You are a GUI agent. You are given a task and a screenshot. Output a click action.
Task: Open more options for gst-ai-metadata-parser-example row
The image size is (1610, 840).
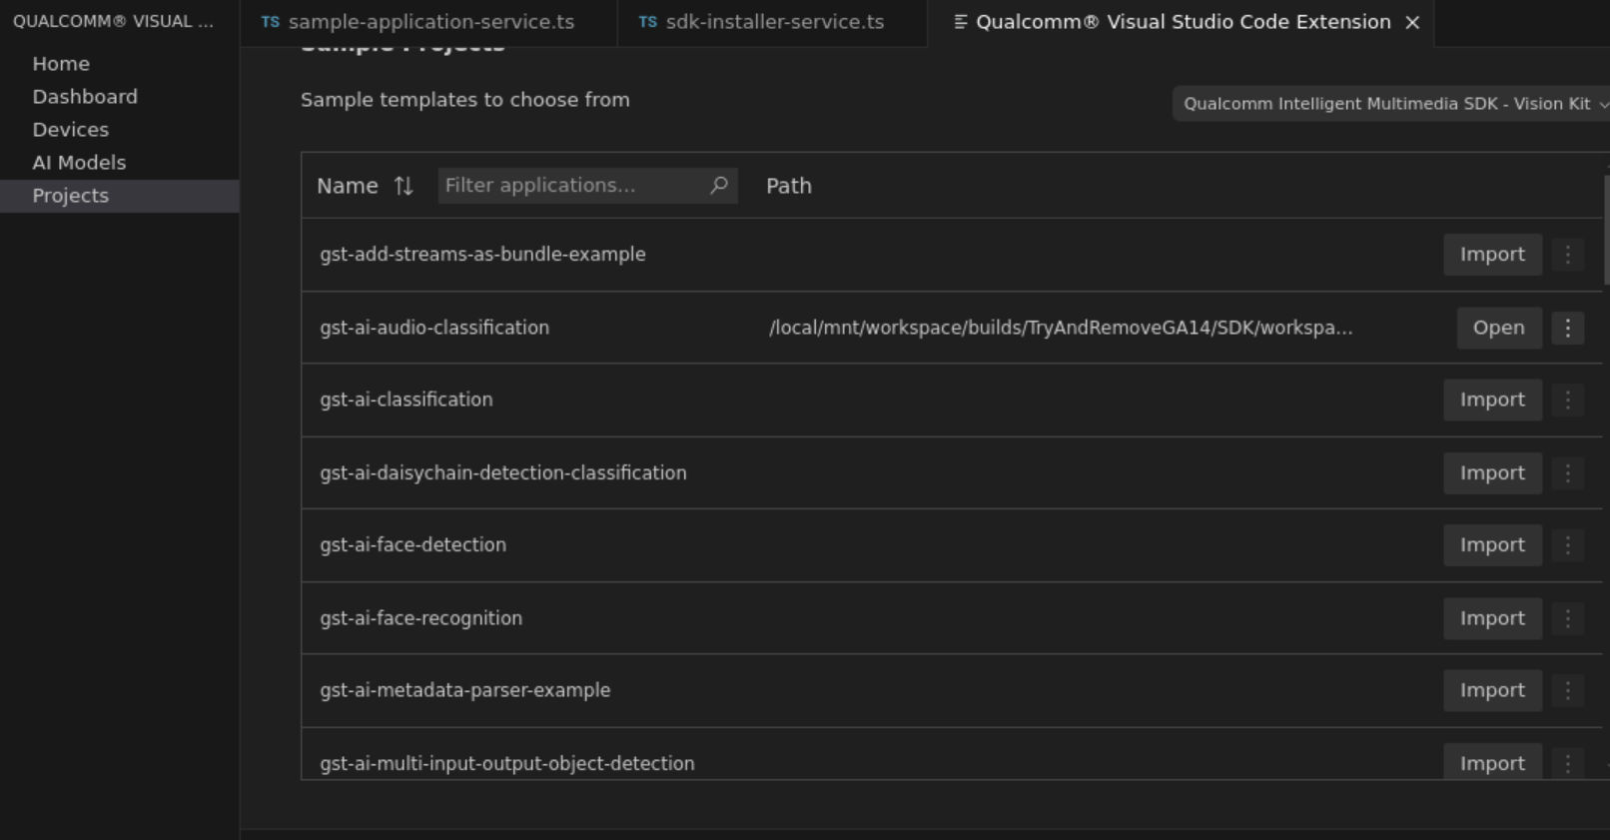point(1567,690)
